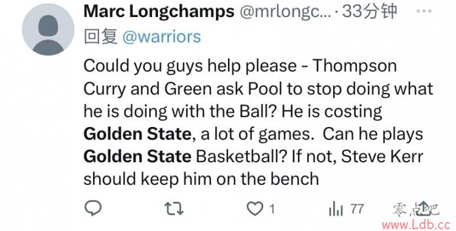Viewport: 456px width, 231px height.
Task: Click the 'Could you guys help please' line
Action: pos(240,66)
